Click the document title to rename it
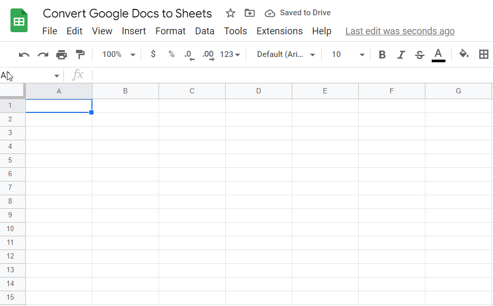 127,14
